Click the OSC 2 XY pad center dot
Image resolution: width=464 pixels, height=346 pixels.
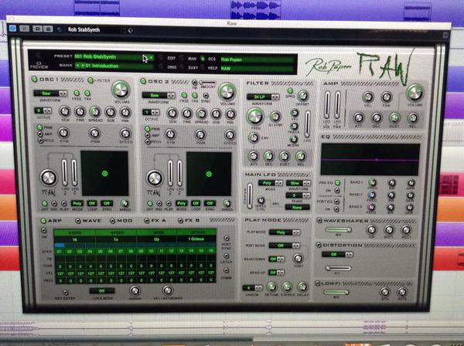(209, 174)
